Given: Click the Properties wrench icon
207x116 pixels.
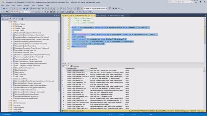Looking at the screenshot, I should click(x=113, y=9).
